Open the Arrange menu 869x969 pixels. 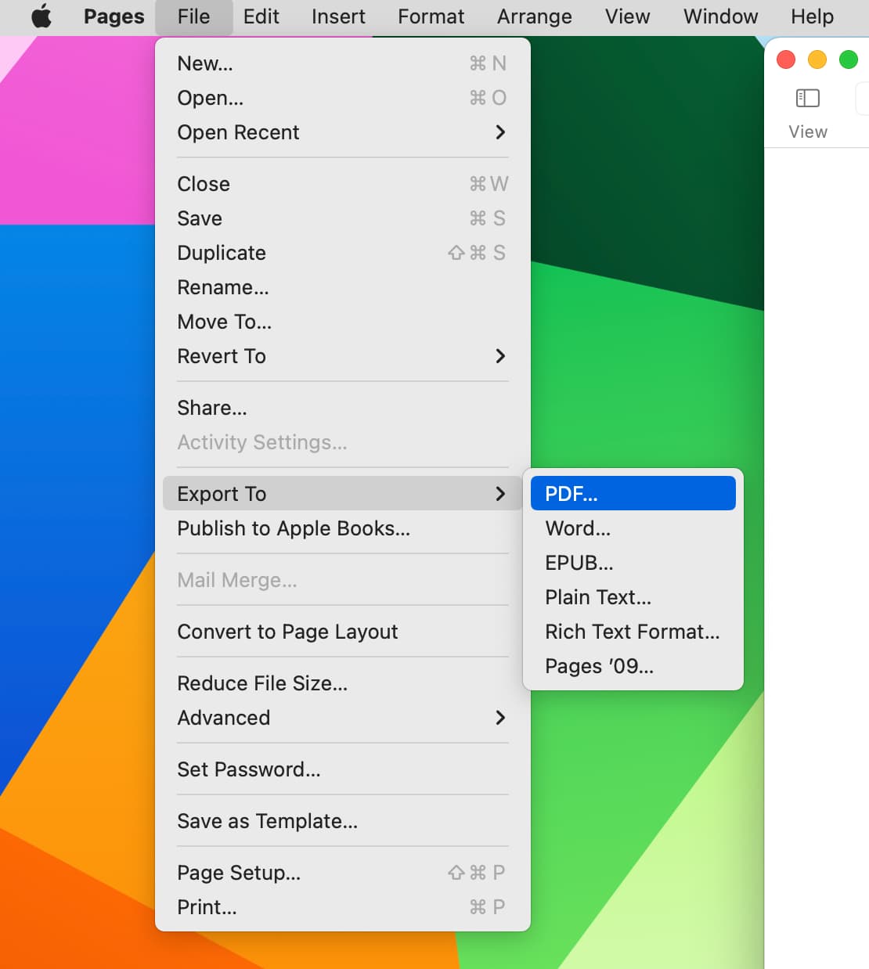534,16
